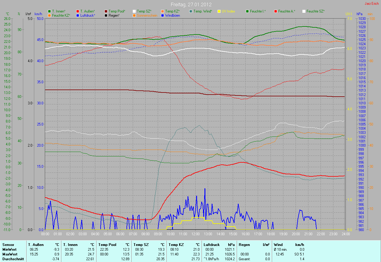Select the UV Index legend label
This screenshot has height=262, width=381.
click(228, 11)
